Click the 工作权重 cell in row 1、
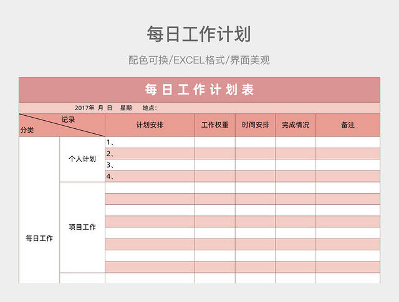Image resolution: width=399 pixels, height=302 pixels. point(215,143)
